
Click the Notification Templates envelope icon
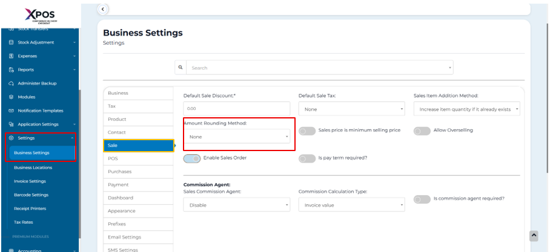pos(12,111)
